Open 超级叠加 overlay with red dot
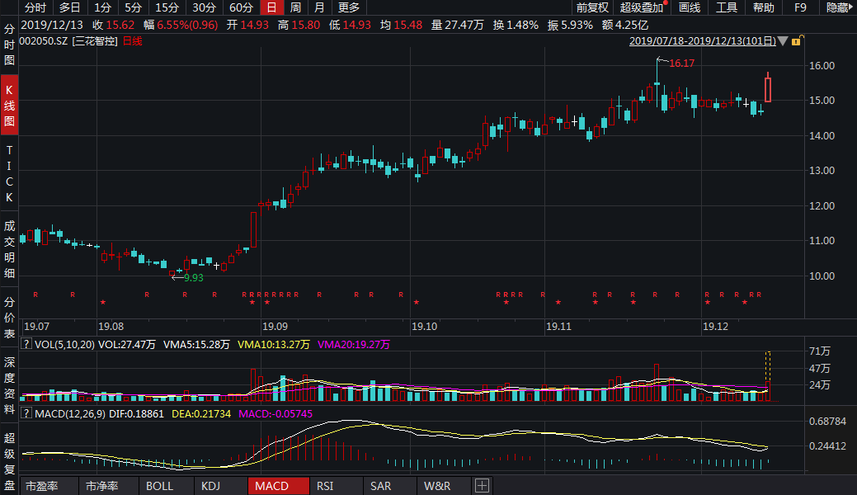Viewport: 857px width, 495px height. (x=643, y=7)
